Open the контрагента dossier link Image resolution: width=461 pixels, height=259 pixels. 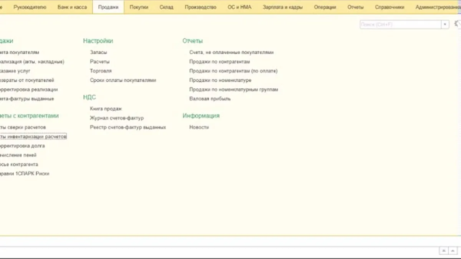tap(19, 164)
